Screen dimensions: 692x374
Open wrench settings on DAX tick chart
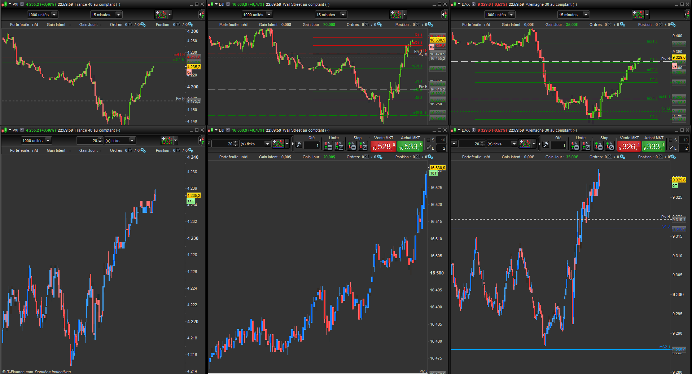coord(546,145)
